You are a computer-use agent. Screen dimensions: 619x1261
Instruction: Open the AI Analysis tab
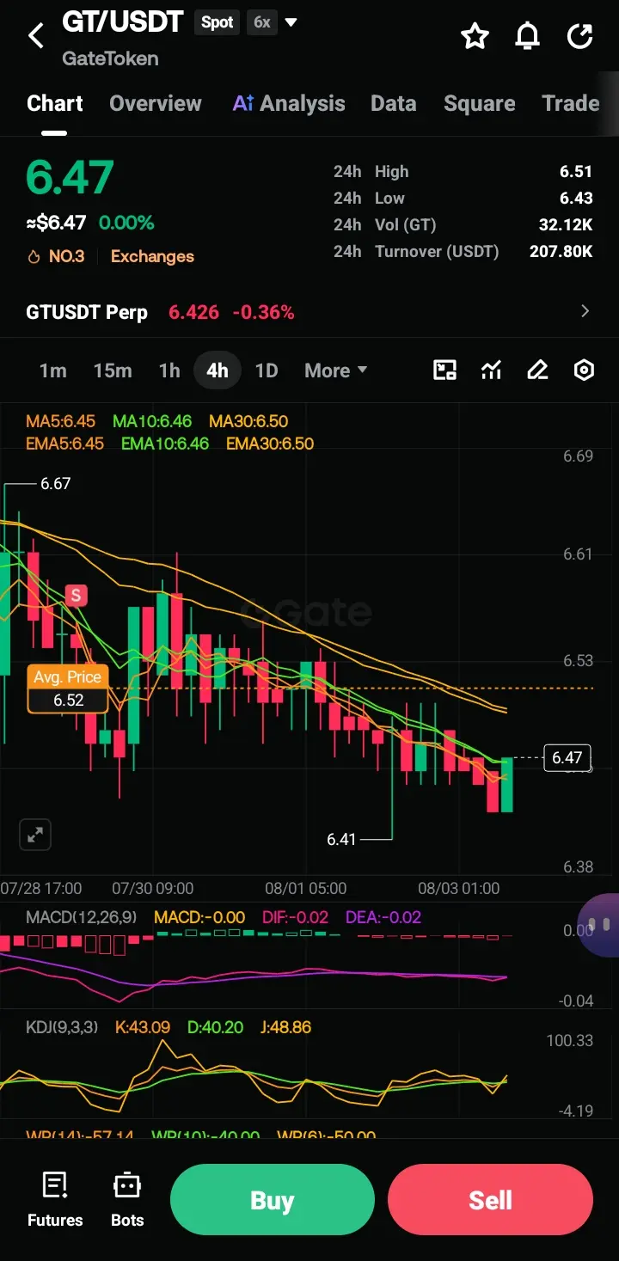click(x=289, y=104)
